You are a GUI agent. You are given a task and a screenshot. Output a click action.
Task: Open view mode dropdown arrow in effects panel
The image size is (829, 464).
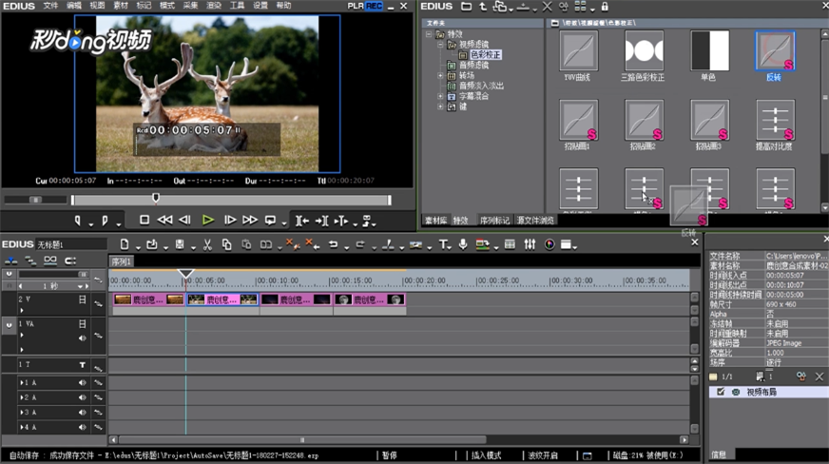point(592,9)
